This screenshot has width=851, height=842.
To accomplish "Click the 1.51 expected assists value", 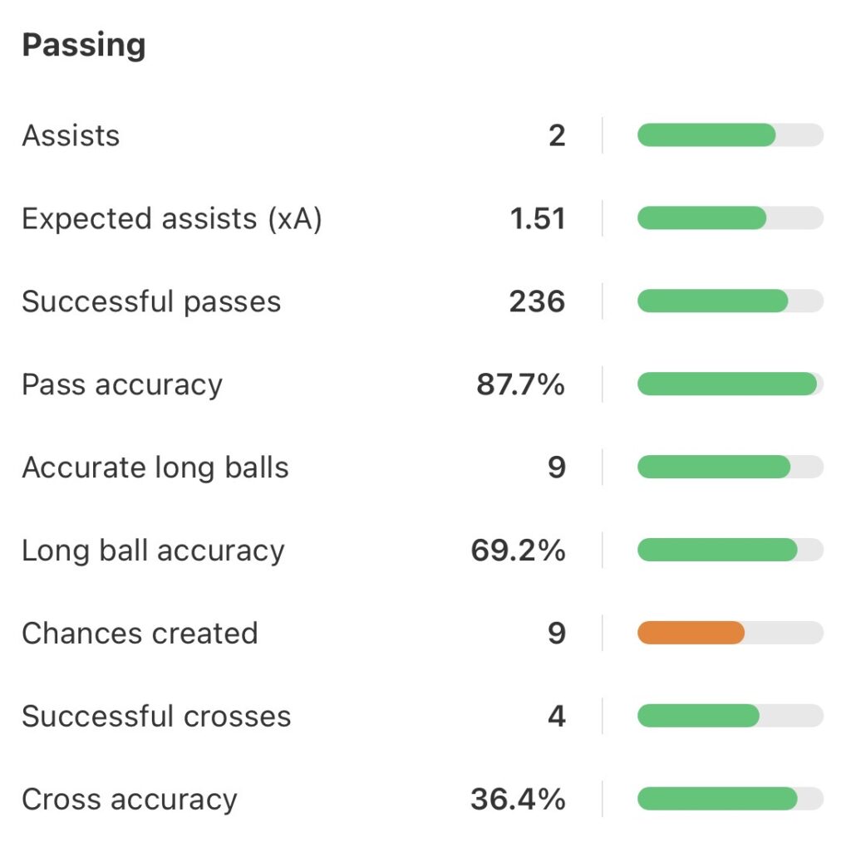I will 538,218.
